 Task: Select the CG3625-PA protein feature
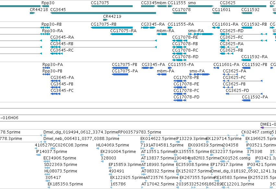click(x=230, y=74)
